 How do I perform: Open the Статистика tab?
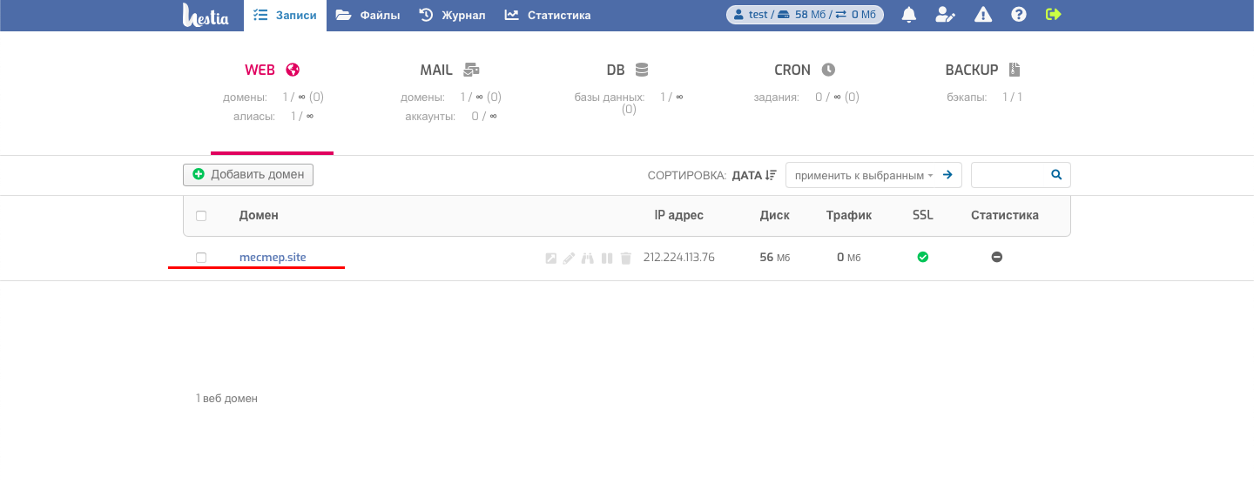coord(548,15)
